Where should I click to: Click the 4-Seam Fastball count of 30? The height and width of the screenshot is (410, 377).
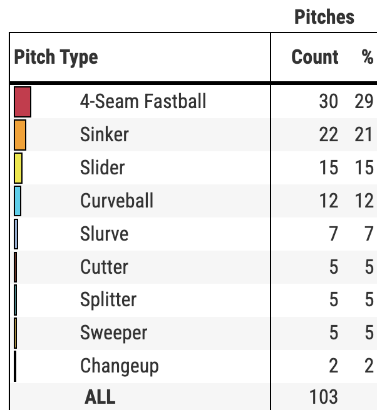328,101
